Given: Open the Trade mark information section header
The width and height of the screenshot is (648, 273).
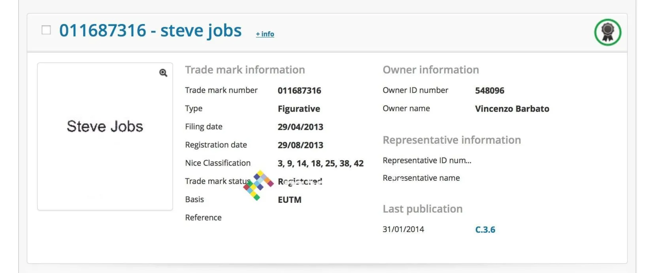Looking at the screenshot, I should coord(245,69).
